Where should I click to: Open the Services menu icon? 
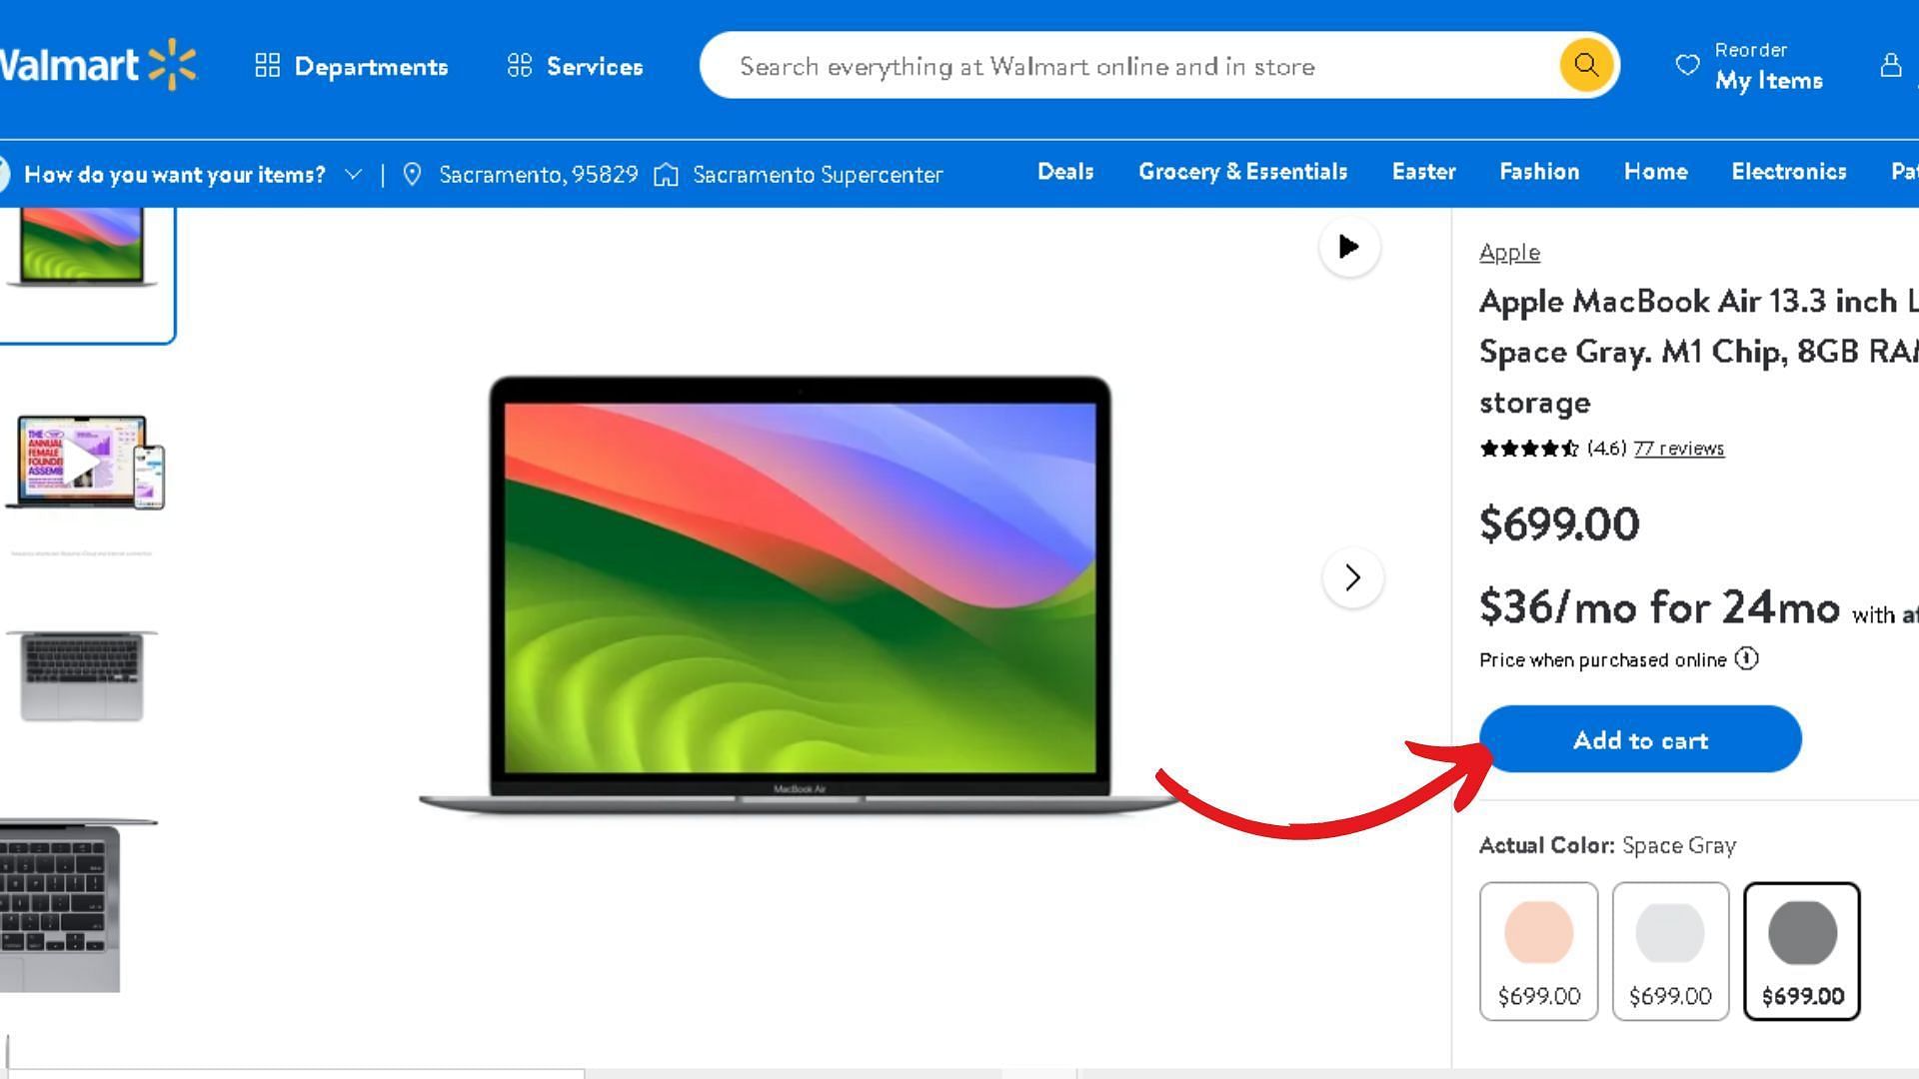click(520, 65)
